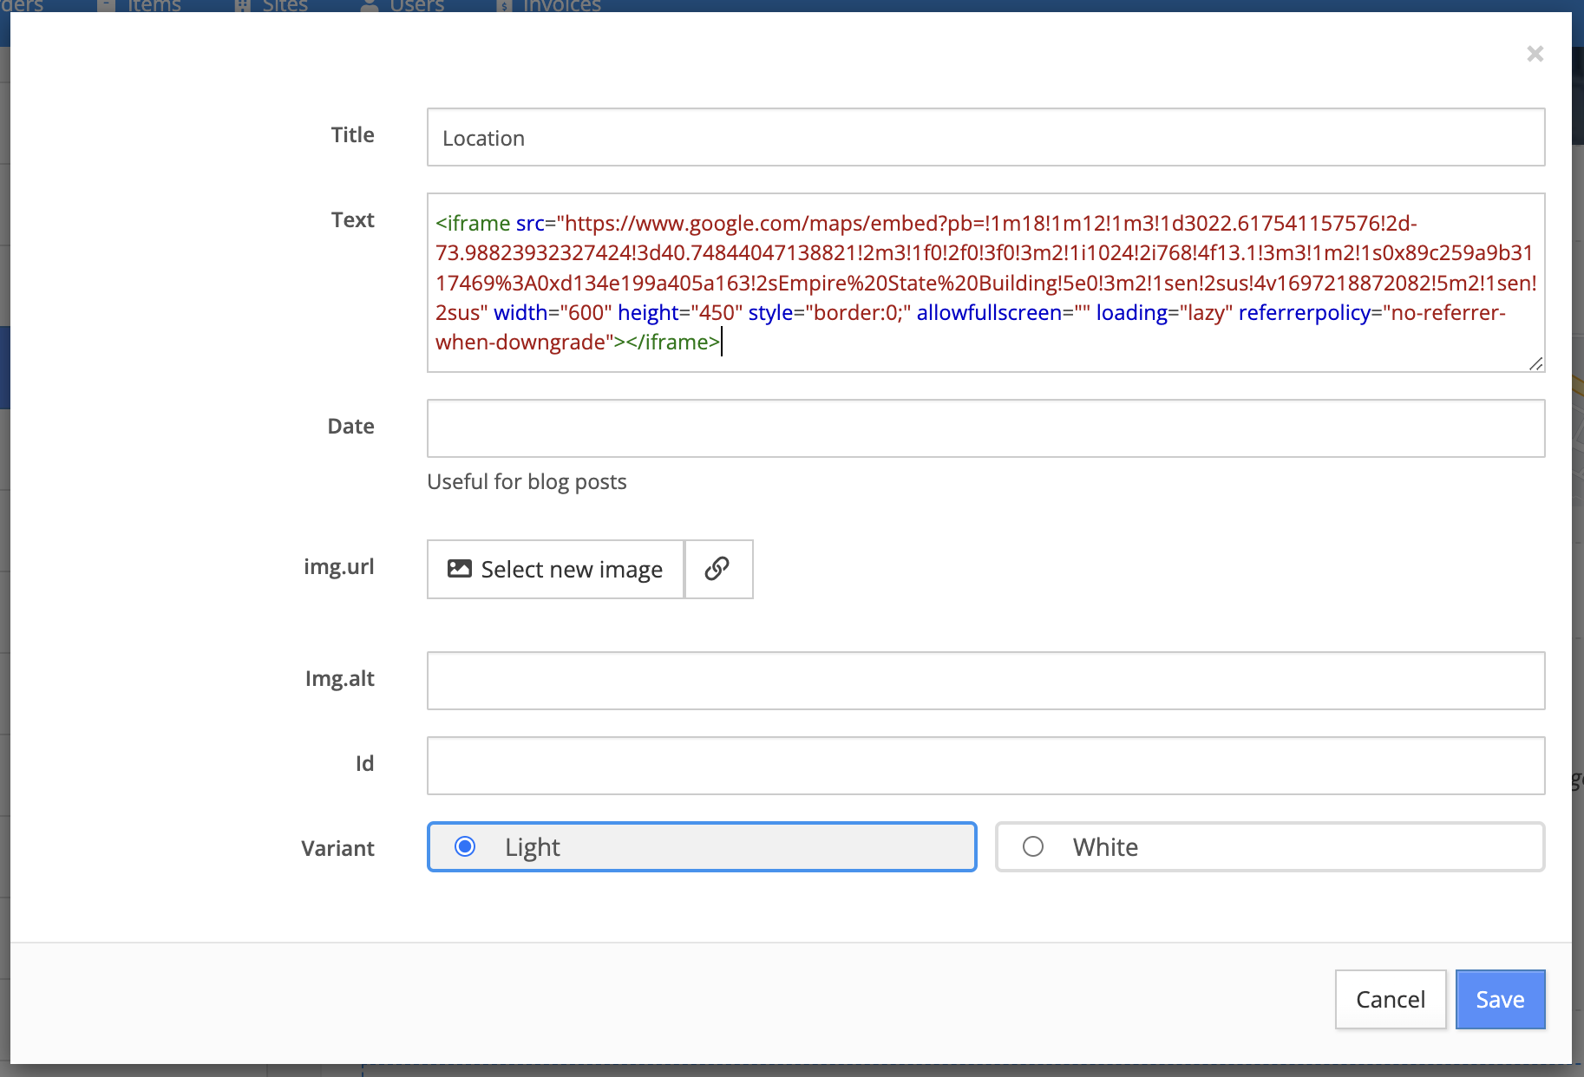Click the 'Useful for blog posts' hint text
This screenshot has height=1077, width=1584.
[x=527, y=481]
